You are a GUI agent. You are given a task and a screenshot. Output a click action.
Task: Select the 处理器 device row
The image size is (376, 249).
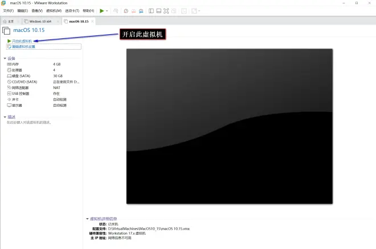coord(43,70)
